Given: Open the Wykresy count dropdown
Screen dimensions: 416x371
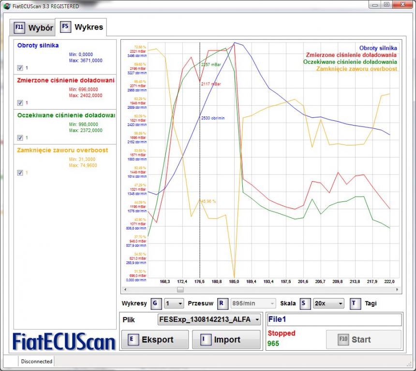Looking at the screenshot, I should point(174,303).
